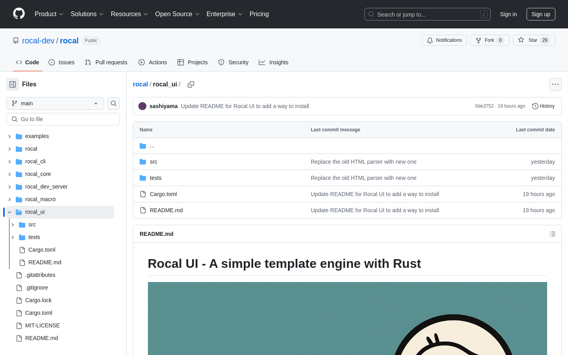This screenshot has width=568, height=355.
Task: Open the Issues tab
Action: pos(62,62)
